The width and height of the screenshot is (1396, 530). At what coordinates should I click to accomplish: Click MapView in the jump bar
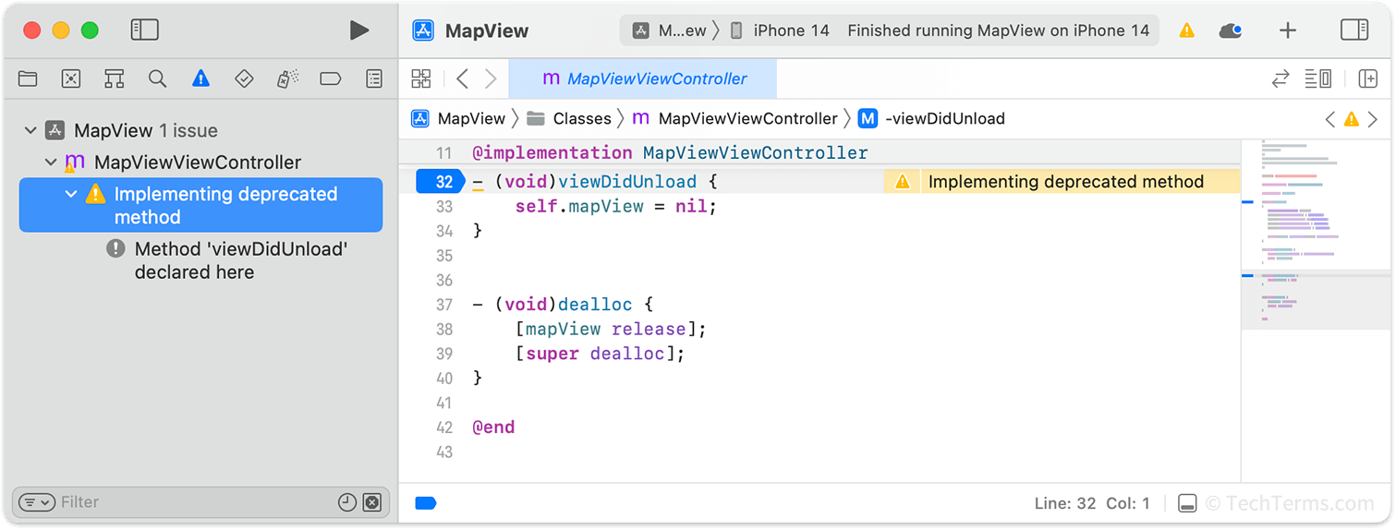coord(459,119)
